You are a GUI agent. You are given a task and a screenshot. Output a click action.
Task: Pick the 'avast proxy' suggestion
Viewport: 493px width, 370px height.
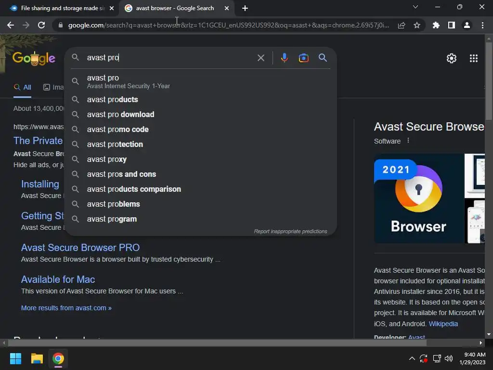[200, 159]
